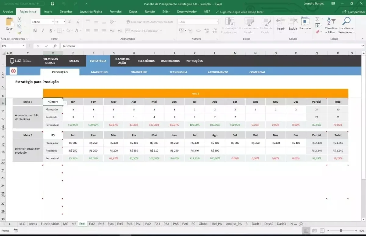366x236 pixels.
Task: Select the format painter brush icon
Action: [19, 33]
